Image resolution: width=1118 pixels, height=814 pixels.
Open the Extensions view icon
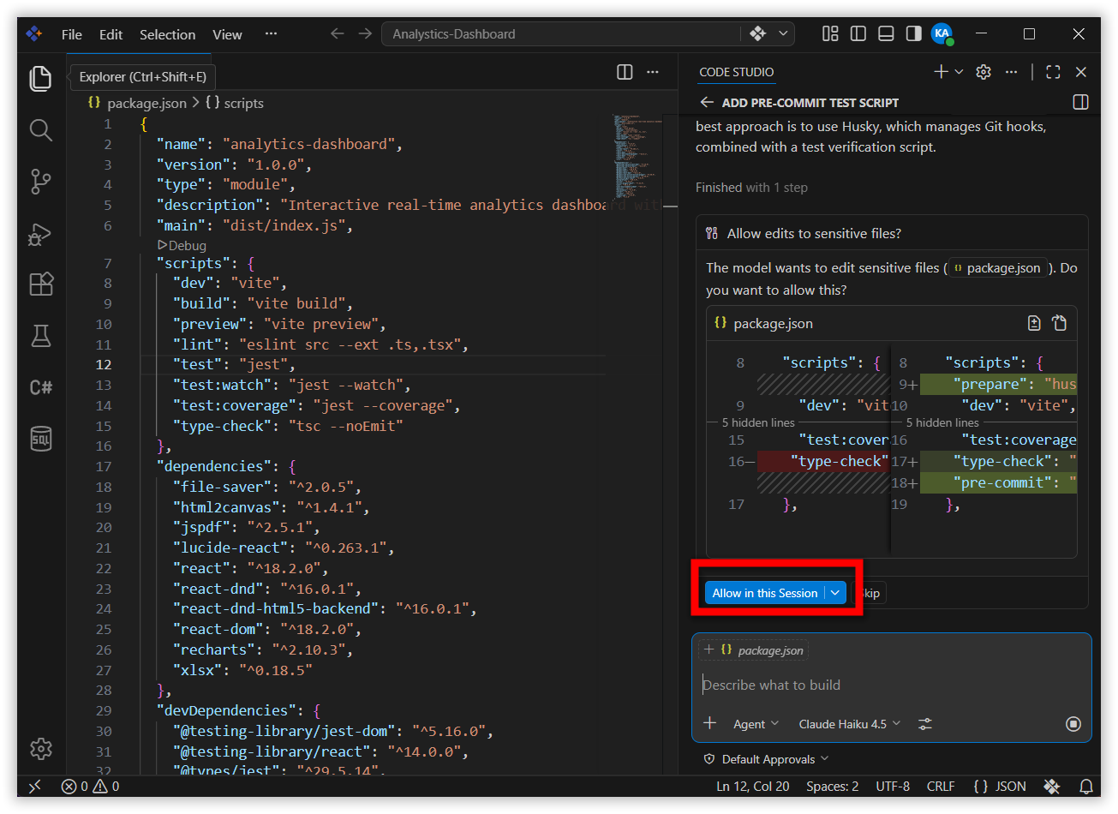40,284
